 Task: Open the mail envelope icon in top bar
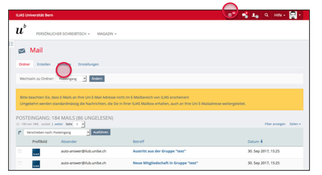pos(230,15)
